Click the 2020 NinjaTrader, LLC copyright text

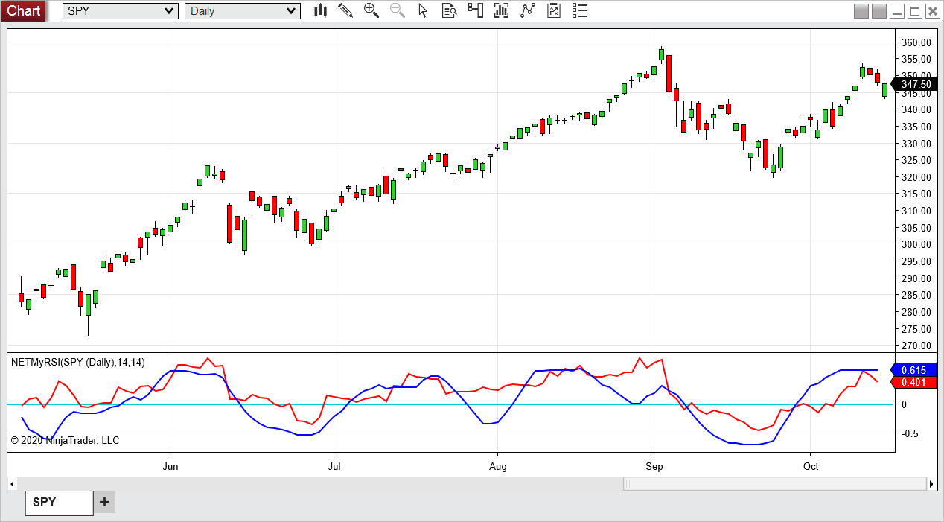pyautogui.click(x=65, y=440)
